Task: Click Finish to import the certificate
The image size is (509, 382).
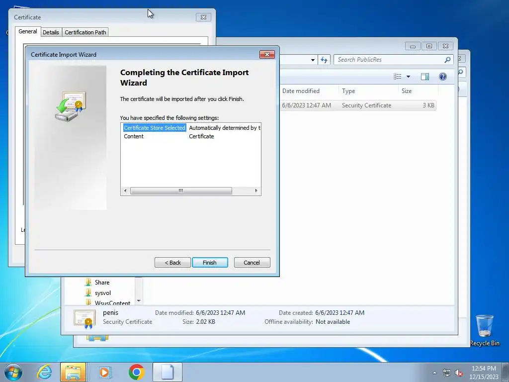Action: point(210,263)
